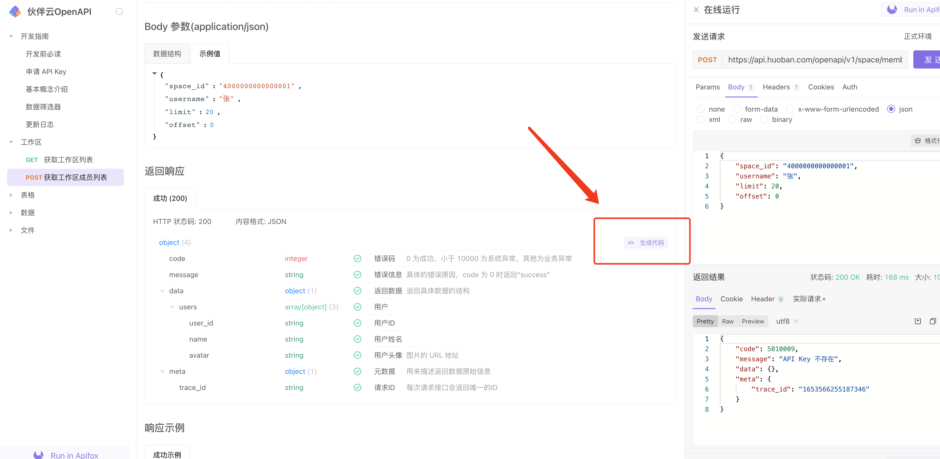Screen dimensions: 940x459
Task: Switch to the 数据结构 tab
Action: pos(167,54)
